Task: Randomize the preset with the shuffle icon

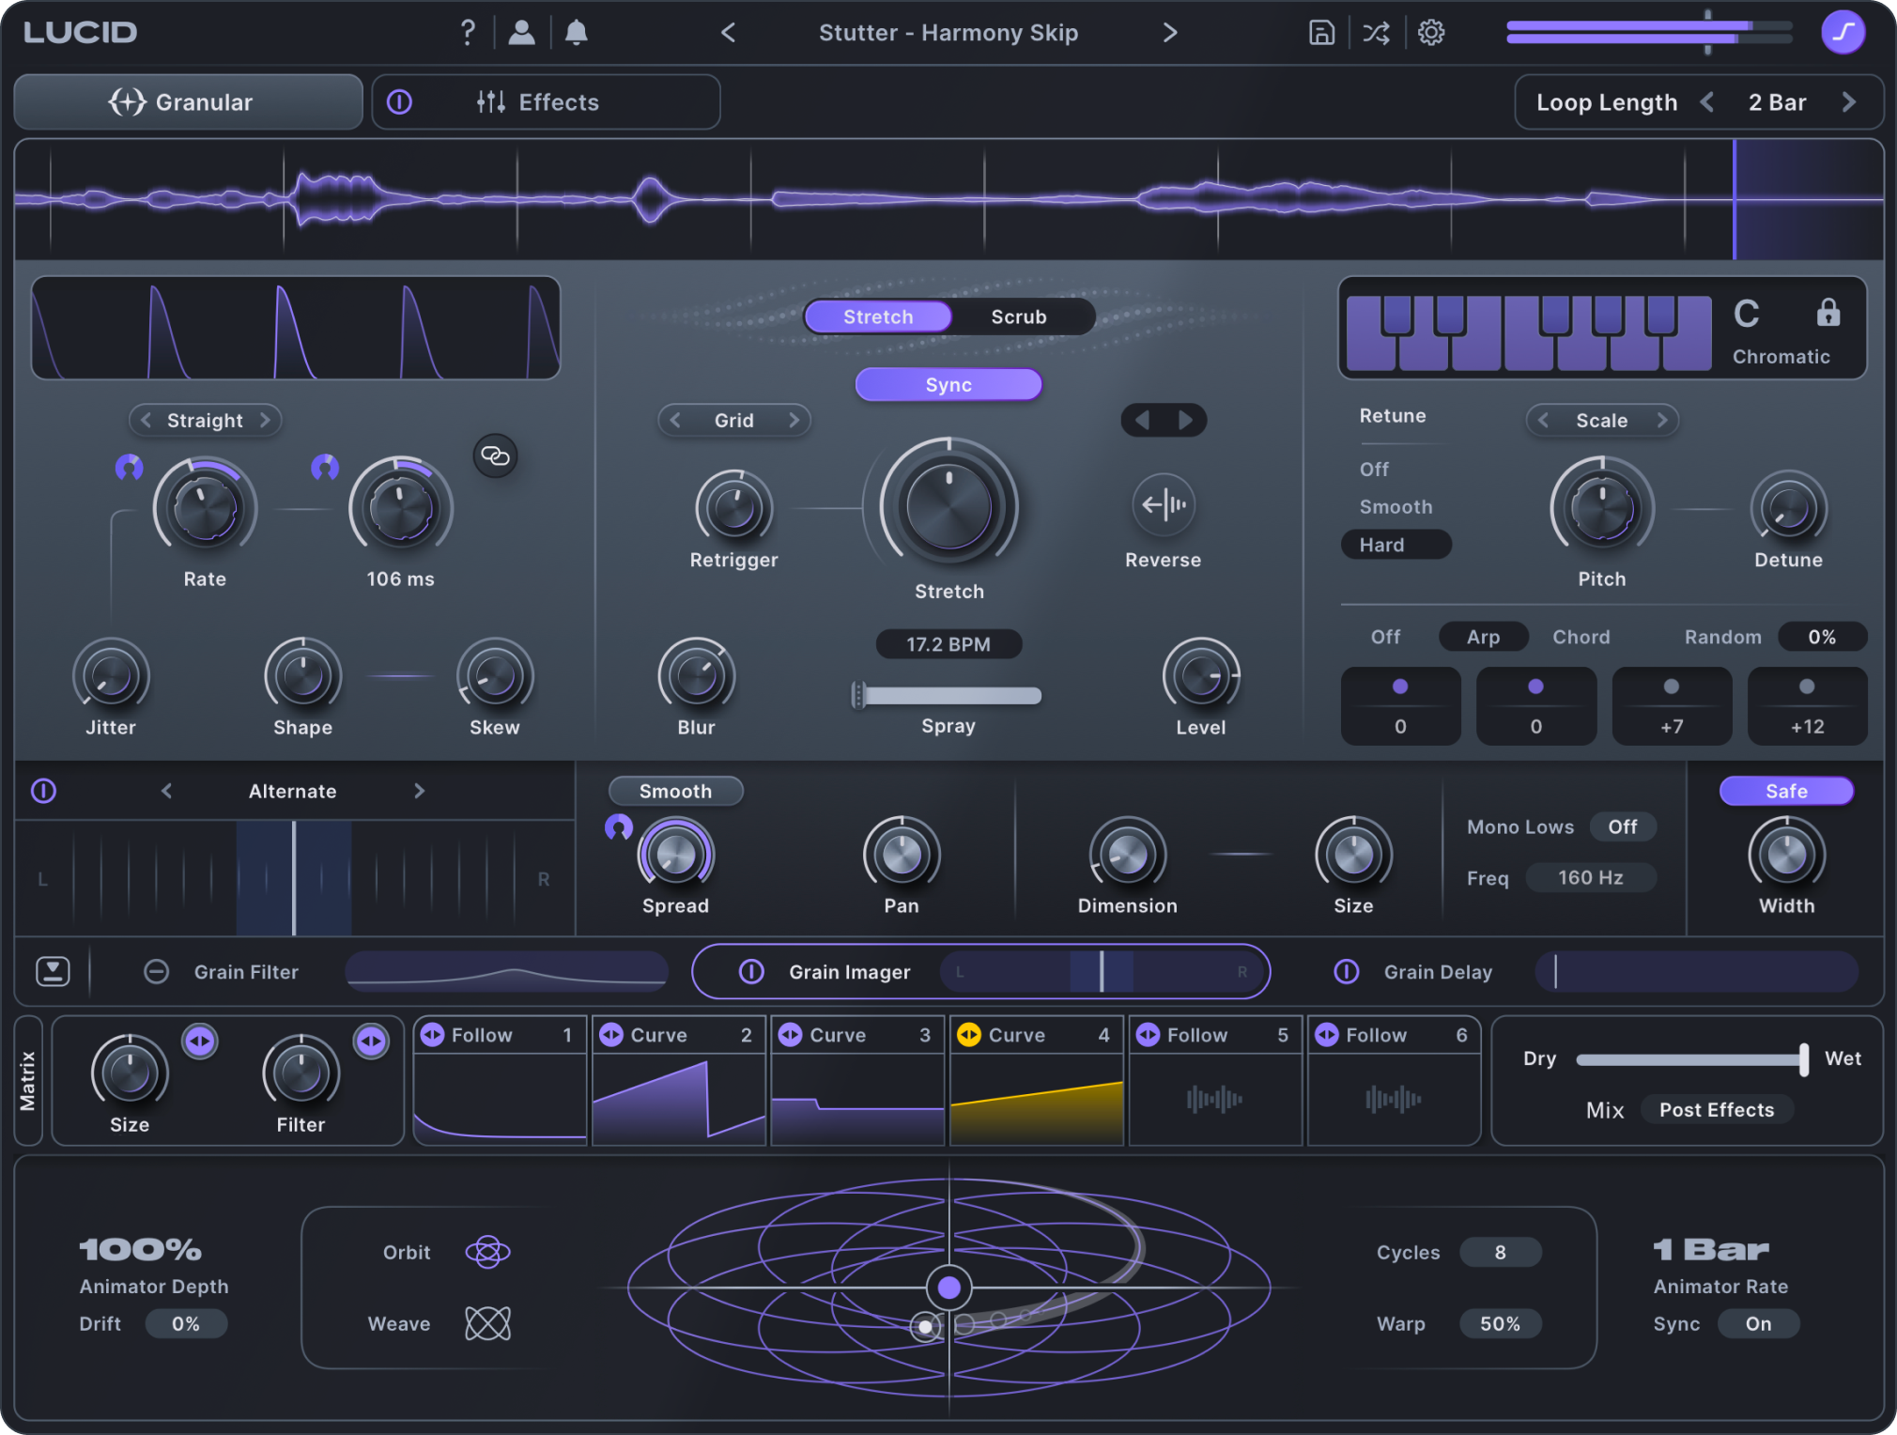Action: coord(1376,33)
